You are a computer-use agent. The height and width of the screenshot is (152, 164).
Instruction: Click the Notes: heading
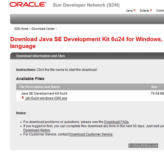click(21, 113)
